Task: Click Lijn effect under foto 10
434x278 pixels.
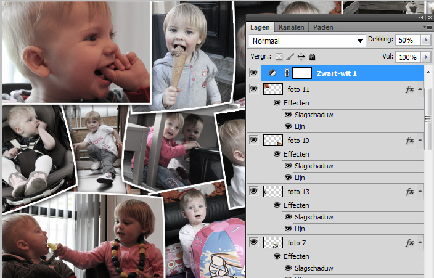Action: pos(300,178)
